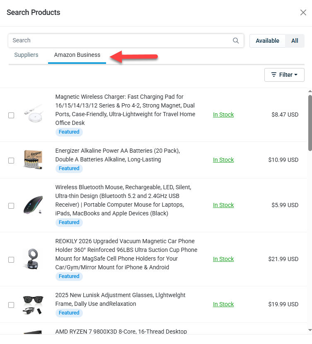Click In Stock link for Energizer batteries
The image size is (312, 344).
pos(223,160)
